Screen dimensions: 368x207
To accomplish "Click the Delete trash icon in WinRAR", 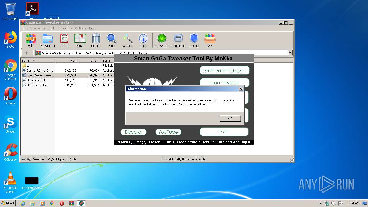I will (x=96, y=40).
